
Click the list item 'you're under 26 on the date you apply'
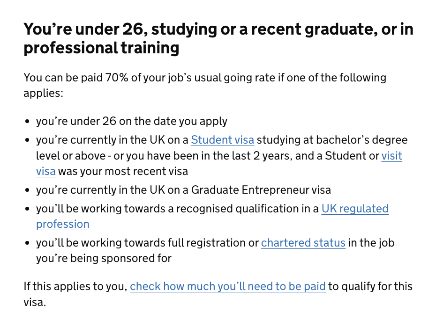(132, 121)
